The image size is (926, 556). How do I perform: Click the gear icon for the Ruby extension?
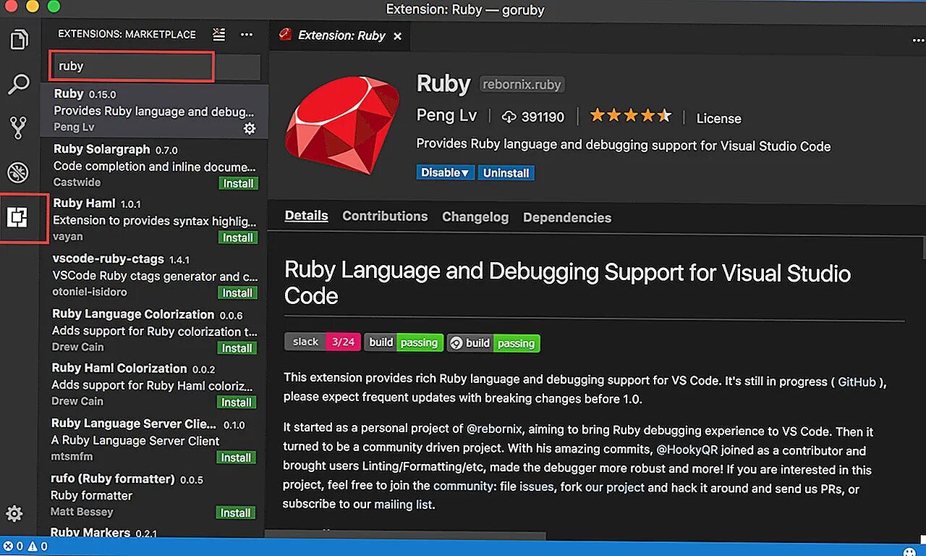(250, 128)
